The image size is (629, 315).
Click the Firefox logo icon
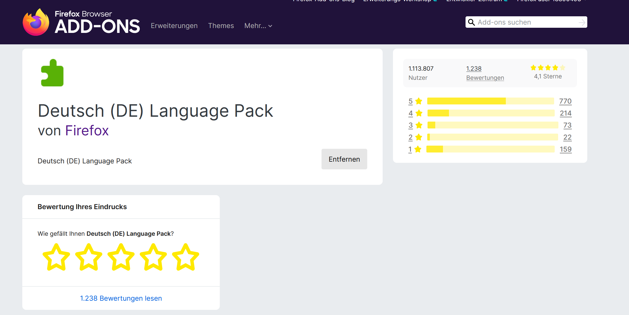coord(36,22)
